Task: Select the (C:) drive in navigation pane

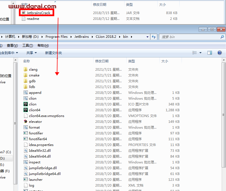Action: tap(6, 152)
